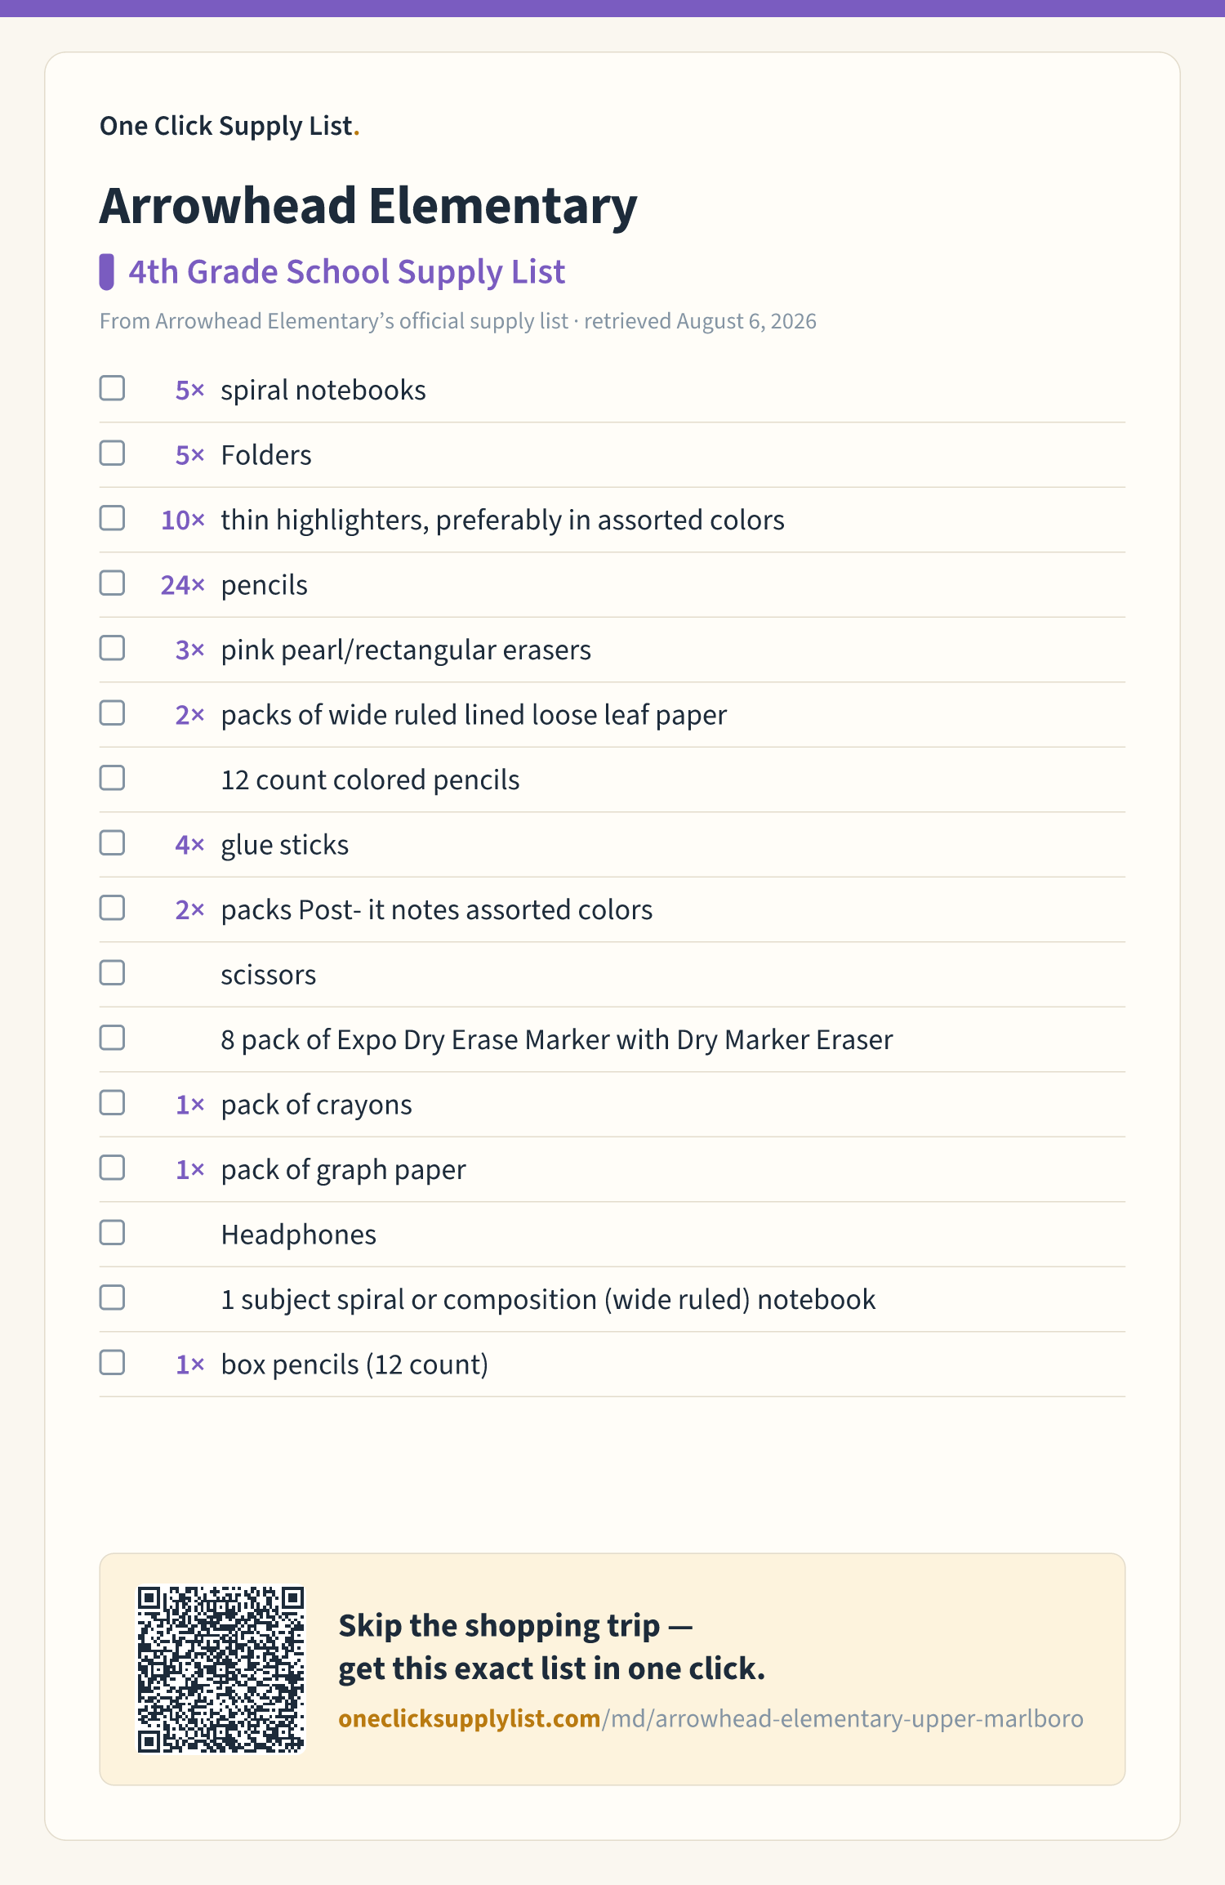Tick the Folders item checkbox
The width and height of the screenshot is (1225, 1885).
click(112, 453)
